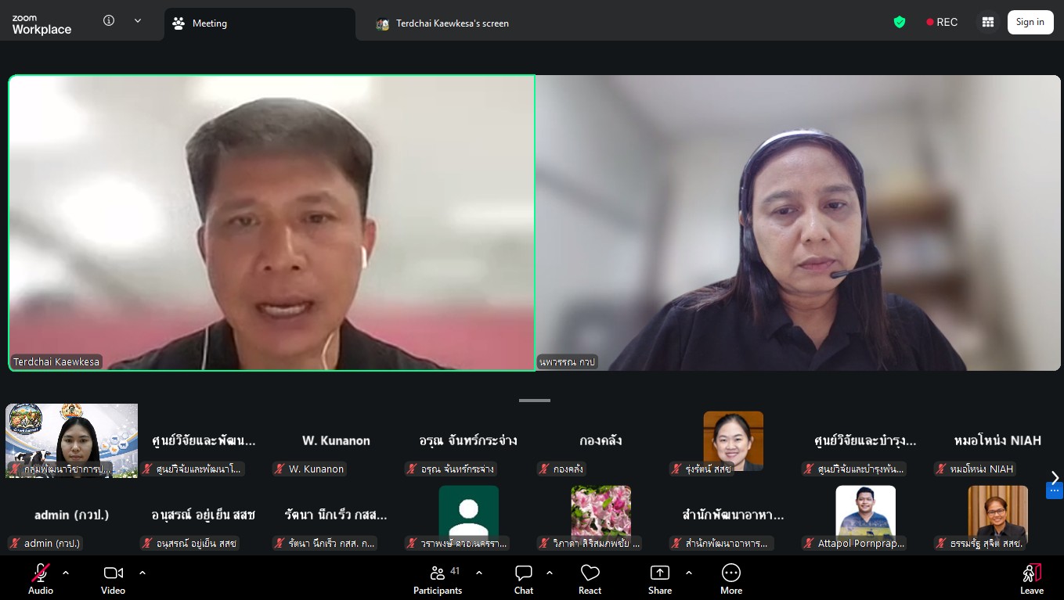
Task: Open the Participants list
Action: 438,579
